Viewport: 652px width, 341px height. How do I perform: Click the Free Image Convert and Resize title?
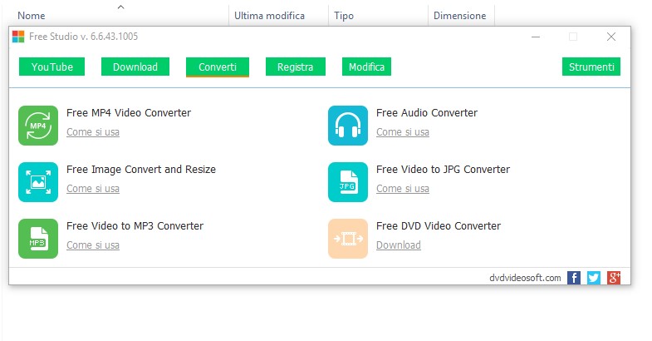[141, 170]
